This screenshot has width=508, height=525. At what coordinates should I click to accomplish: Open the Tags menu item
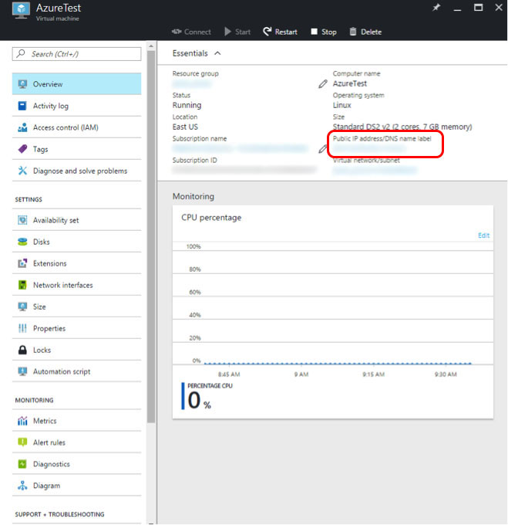coord(76,149)
